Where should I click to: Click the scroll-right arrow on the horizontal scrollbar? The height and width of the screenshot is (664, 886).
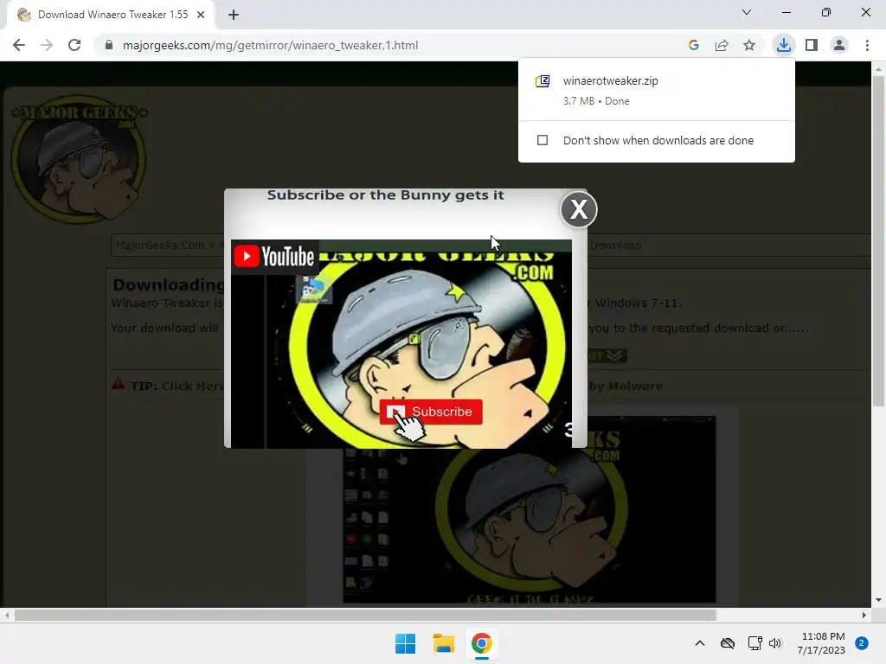click(x=864, y=615)
